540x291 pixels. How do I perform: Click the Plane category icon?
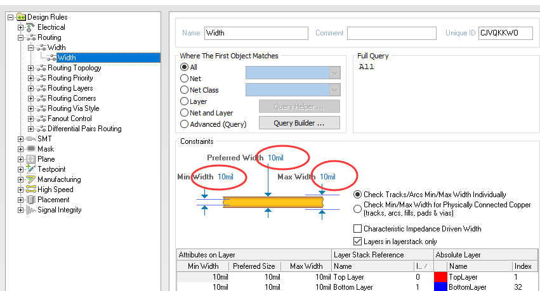(31, 159)
